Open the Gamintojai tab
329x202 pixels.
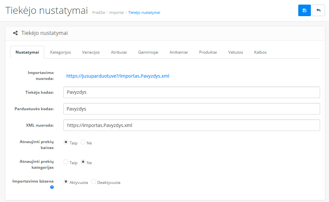coord(148,52)
